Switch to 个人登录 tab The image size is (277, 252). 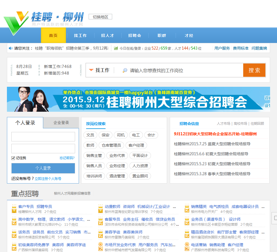coord(25,123)
